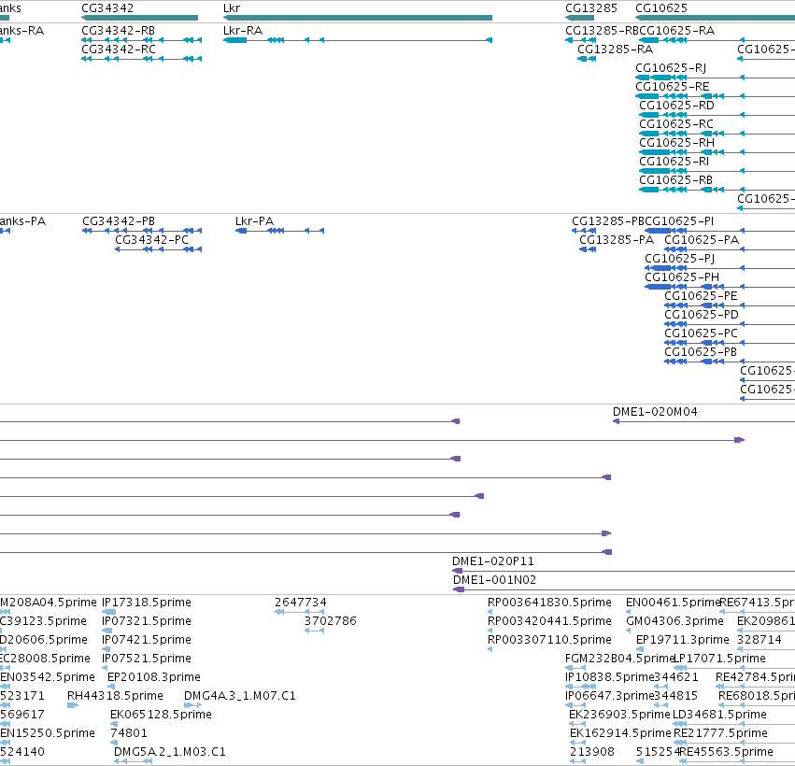Viewport: 795px width, 766px height.
Task: Open the Lkr-RA transcript
Action: coord(243,31)
